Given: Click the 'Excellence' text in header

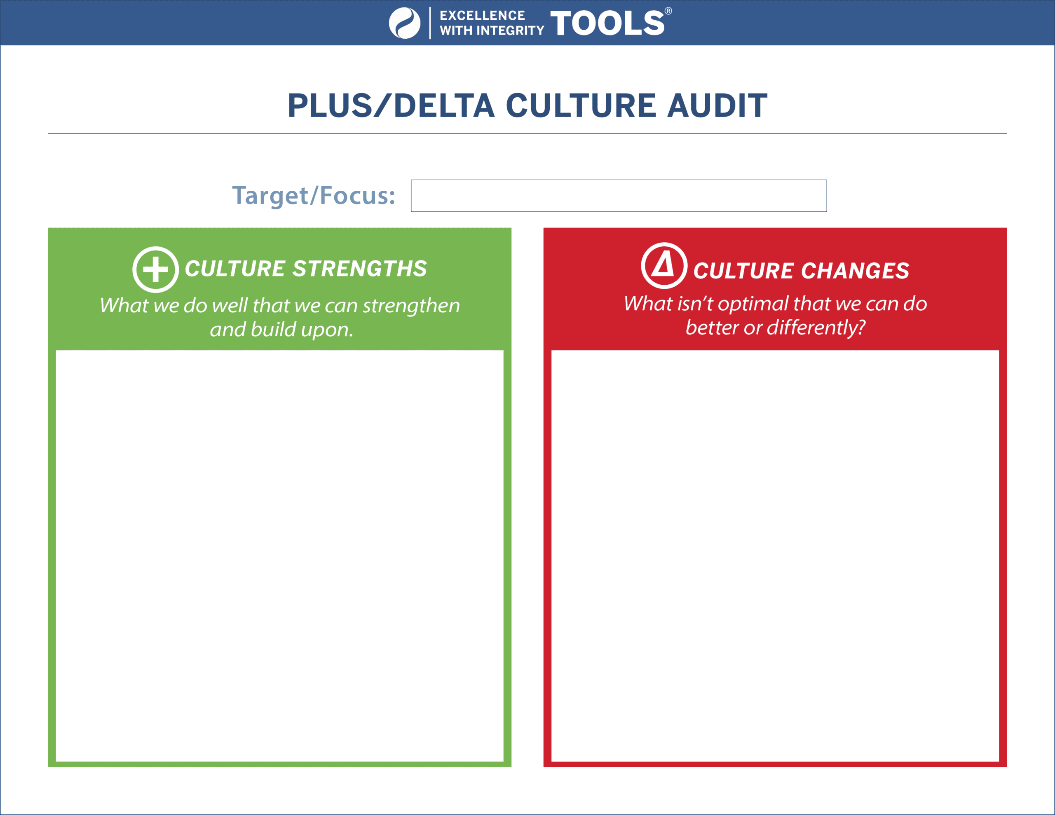Looking at the screenshot, I should coord(482,16).
